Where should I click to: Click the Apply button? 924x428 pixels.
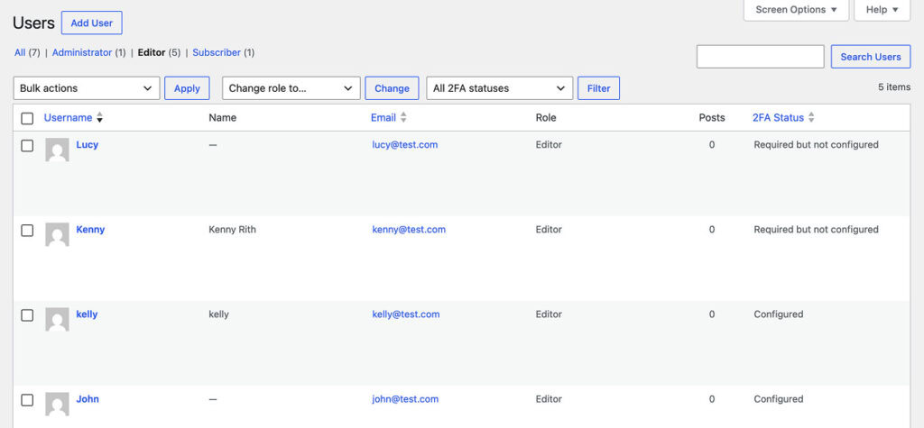(x=187, y=88)
